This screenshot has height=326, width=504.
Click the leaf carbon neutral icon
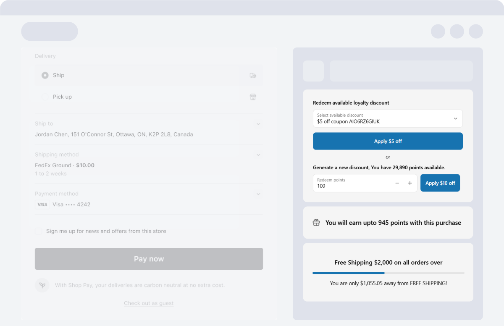click(42, 285)
